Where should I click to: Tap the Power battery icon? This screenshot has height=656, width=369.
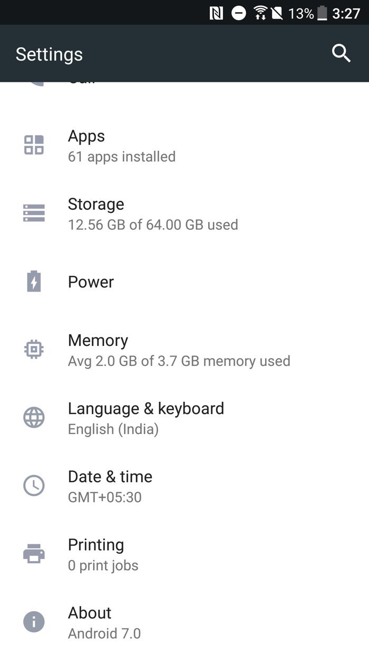pos(34,282)
